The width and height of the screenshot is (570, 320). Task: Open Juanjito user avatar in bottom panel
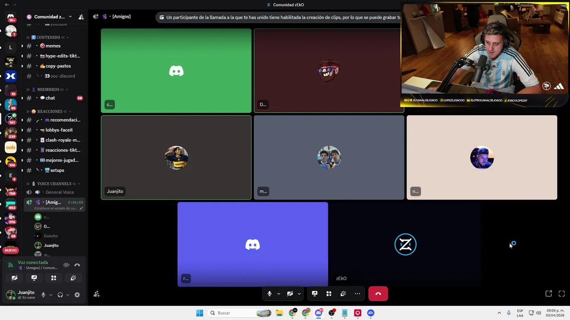(10, 295)
